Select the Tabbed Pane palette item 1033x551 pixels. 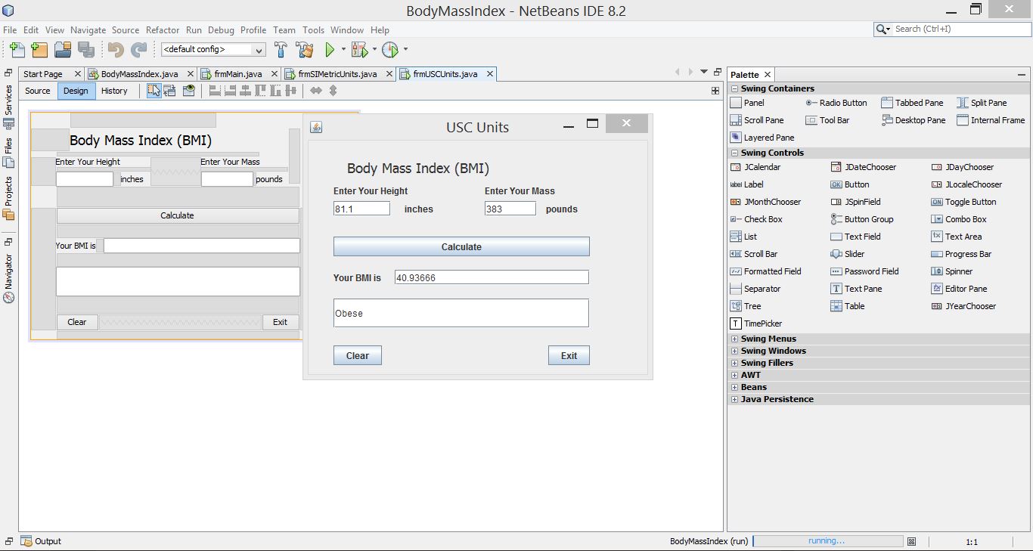[x=912, y=103]
